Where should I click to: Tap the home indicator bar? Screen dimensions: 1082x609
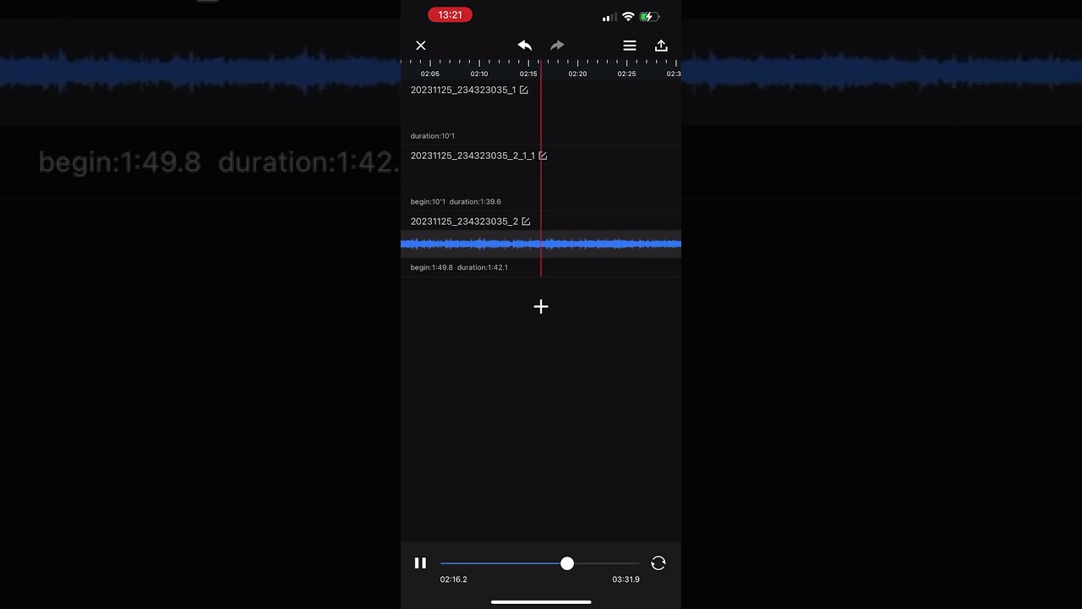[x=541, y=602]
